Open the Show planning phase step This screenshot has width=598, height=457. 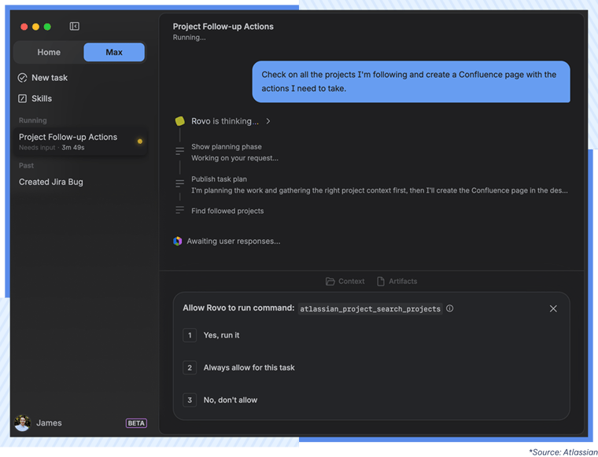[x=227, y=147]
